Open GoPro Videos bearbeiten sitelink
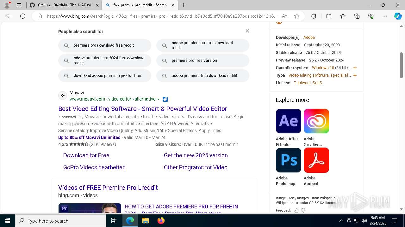Screen dimensions: 405x227 (94, 167)
